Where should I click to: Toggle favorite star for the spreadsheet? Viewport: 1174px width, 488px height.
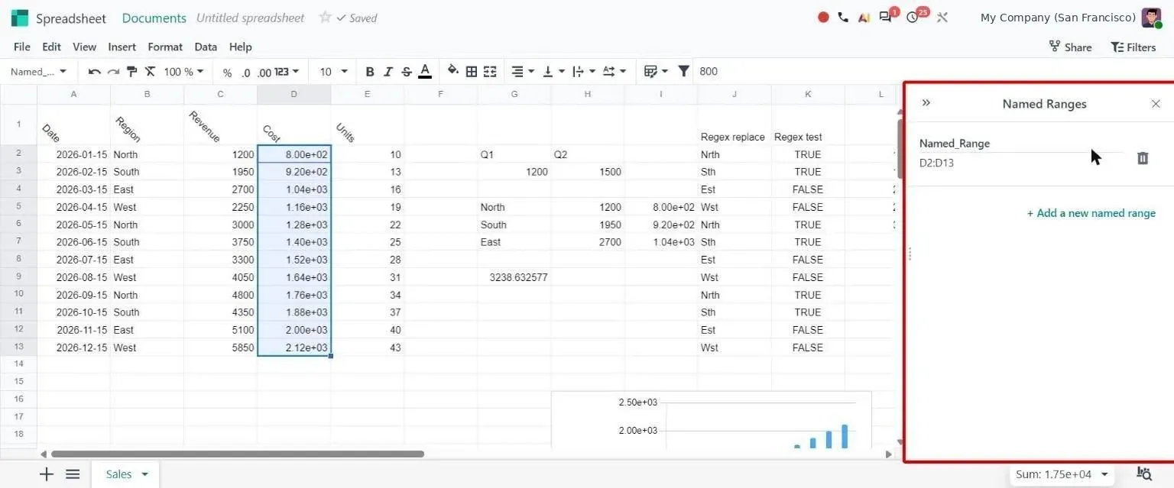tap(325, 18)
